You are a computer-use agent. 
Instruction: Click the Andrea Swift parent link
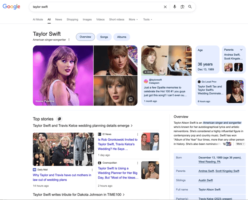(206, 171)
